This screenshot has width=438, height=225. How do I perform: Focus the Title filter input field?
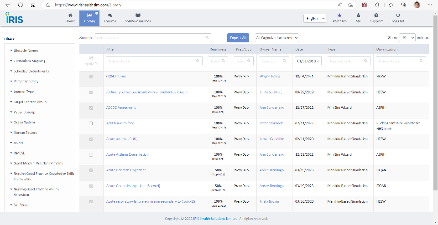[x=154, y=61]
